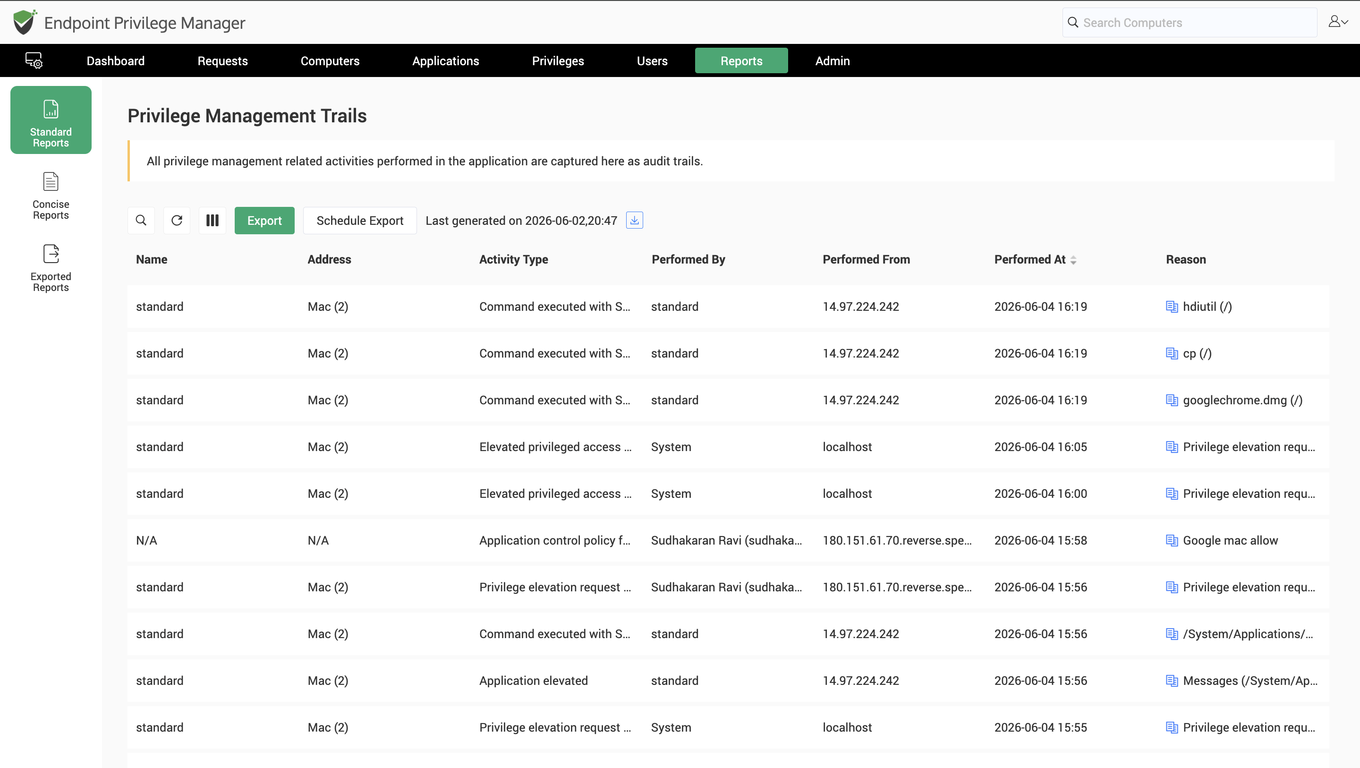Click the Reason column header
The width and height of the screenshot is (1360, 768).
click(1186, 259)
